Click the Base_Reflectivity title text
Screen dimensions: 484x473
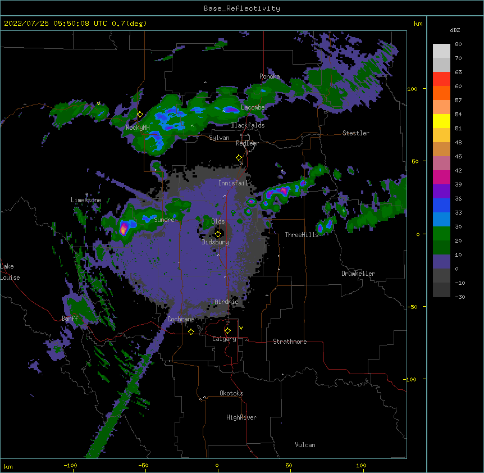pos(241,8)
